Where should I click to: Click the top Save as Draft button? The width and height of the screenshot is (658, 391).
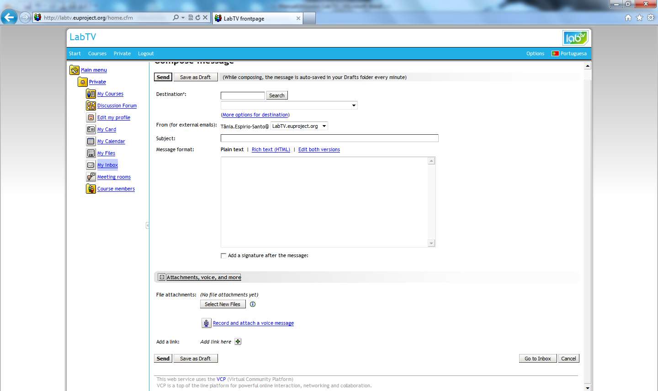coord(196,77)
